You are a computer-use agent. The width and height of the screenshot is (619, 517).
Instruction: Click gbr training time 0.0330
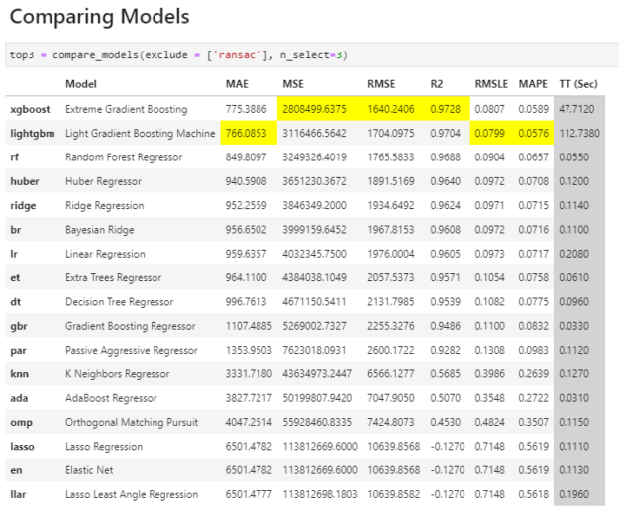(573, 326)
